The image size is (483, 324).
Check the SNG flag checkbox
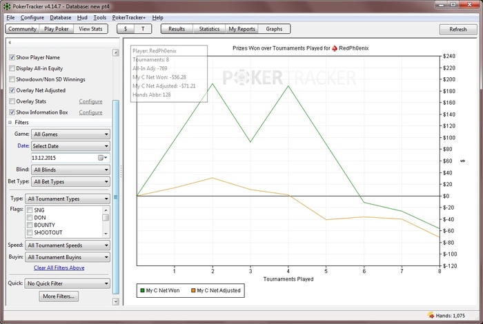30,210
